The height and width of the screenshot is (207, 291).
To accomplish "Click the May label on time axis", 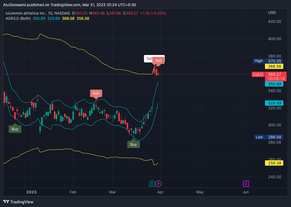I will tap(200, 192).
